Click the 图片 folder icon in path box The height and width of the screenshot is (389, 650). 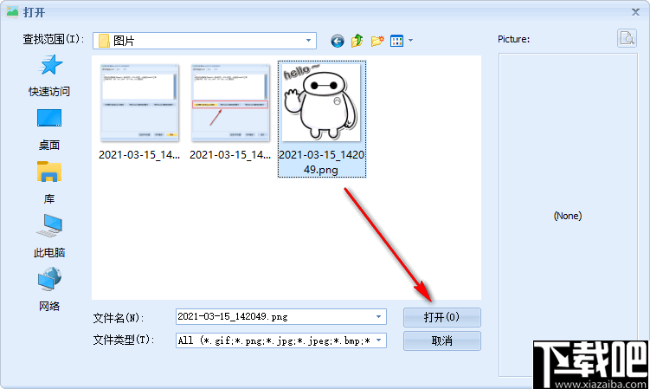pos(104,41)
